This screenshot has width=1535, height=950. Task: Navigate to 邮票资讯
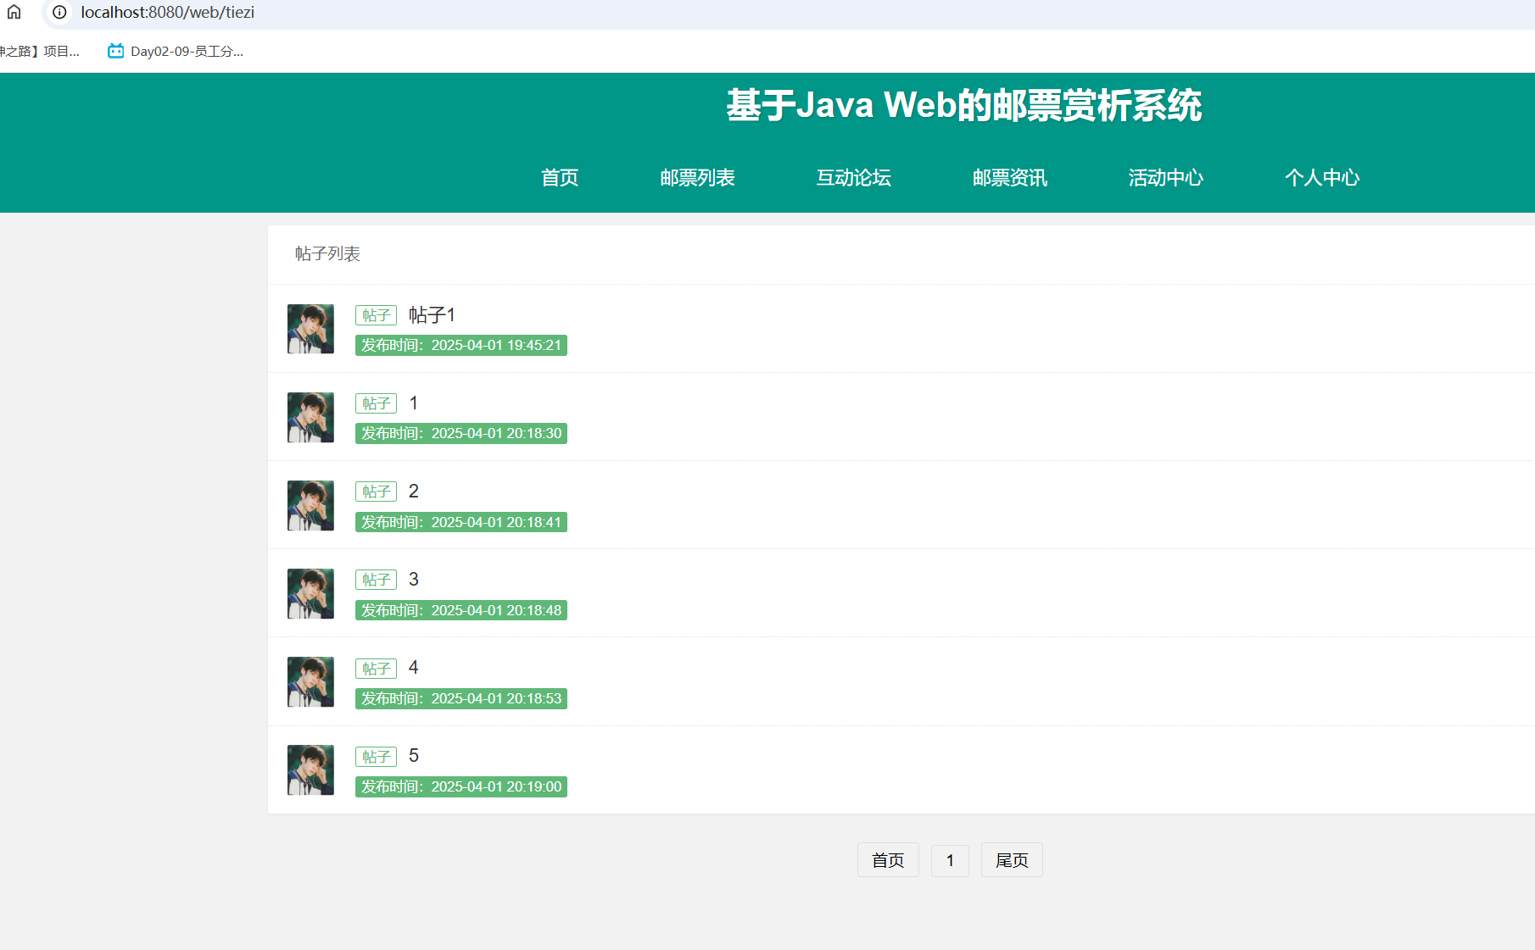[x=1009, y=178]
